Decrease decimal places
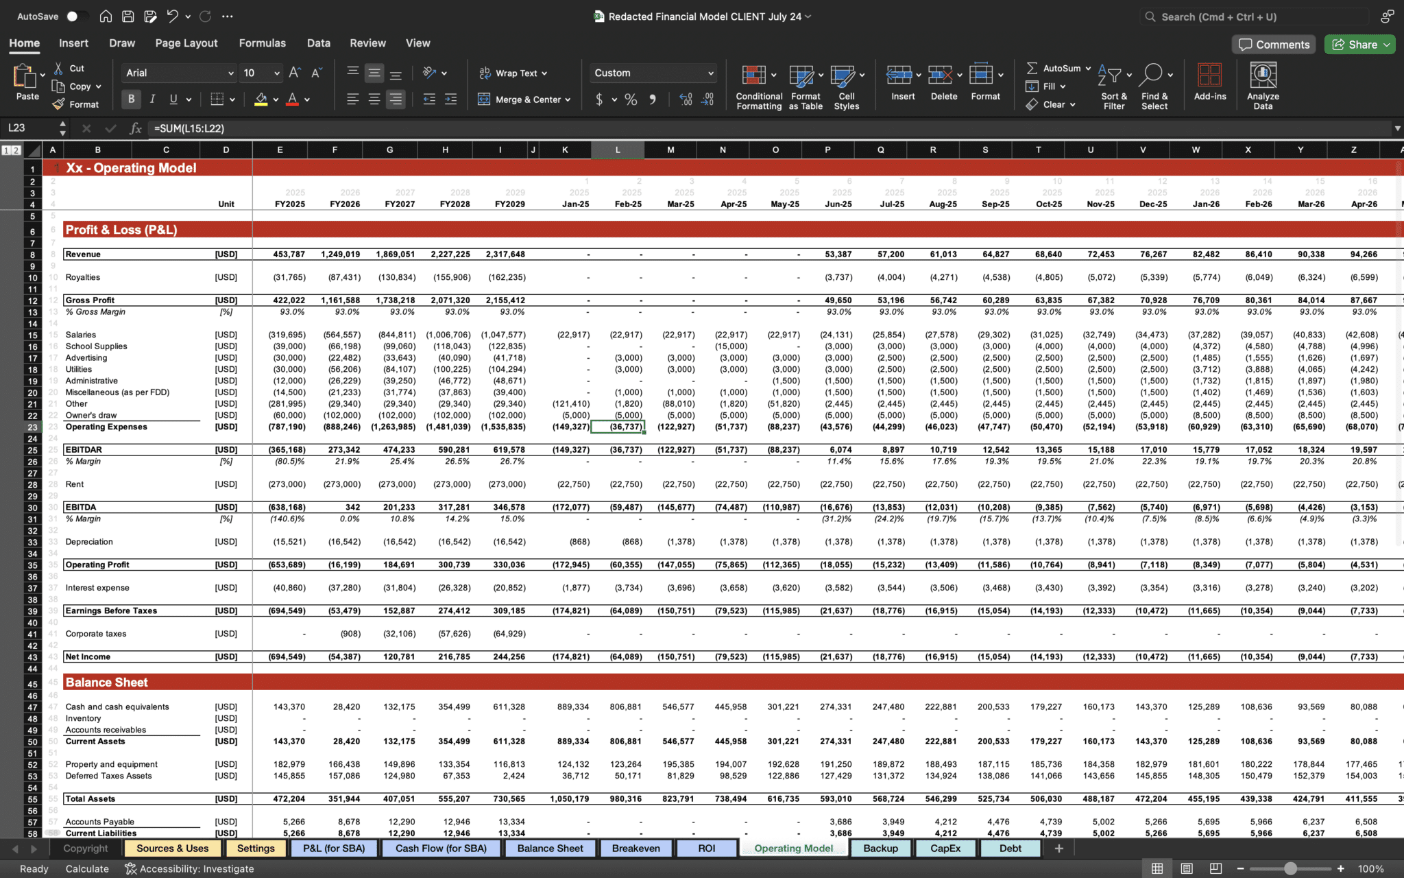 [708, 99]
